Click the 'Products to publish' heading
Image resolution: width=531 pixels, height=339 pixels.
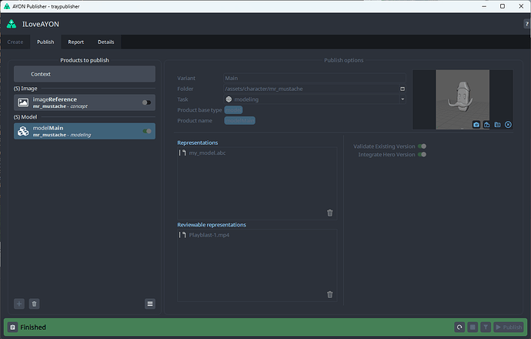coord(85,60)
